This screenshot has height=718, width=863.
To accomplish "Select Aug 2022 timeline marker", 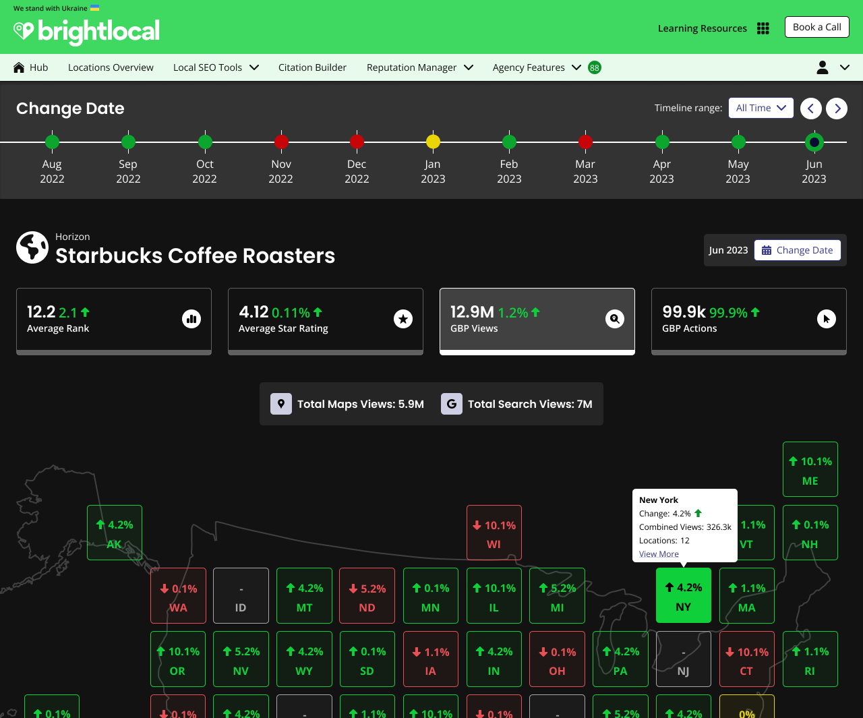I will coord(52,142).
